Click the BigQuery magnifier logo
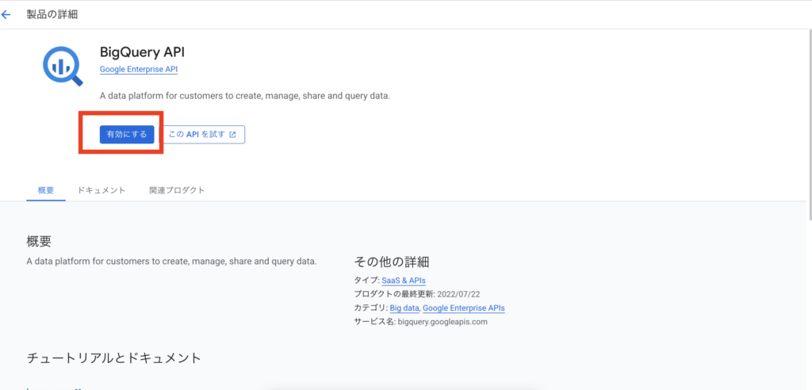The height and width of the screenshot is (390, 812). [x=62, y=66]
